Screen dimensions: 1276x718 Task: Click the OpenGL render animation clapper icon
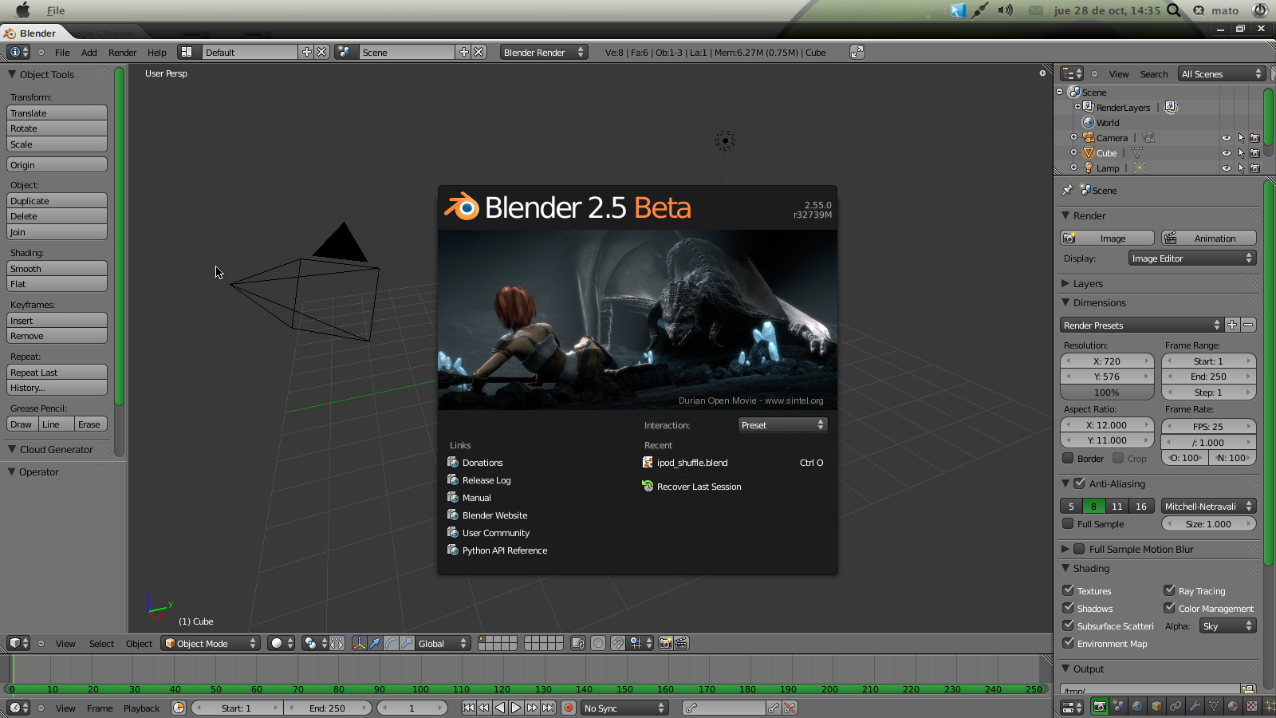681,643
